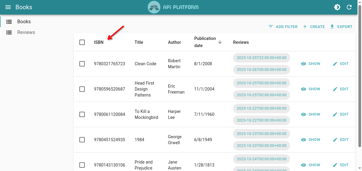This screenshot has height=171, width=362.
Task: Sort by the ISBN column header
Action: [x=99, y=42]
